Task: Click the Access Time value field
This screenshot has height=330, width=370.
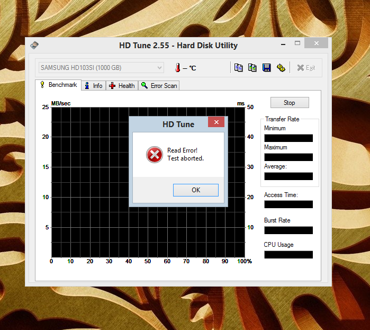Action: coord(288,204)
